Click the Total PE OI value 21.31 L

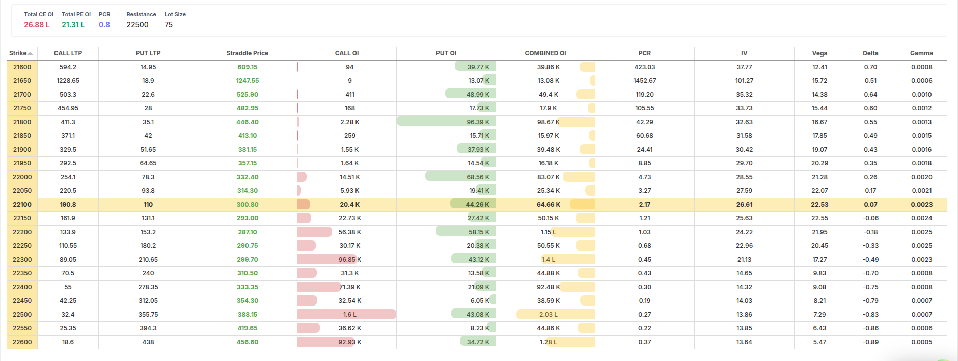click(x=73, y=25)
